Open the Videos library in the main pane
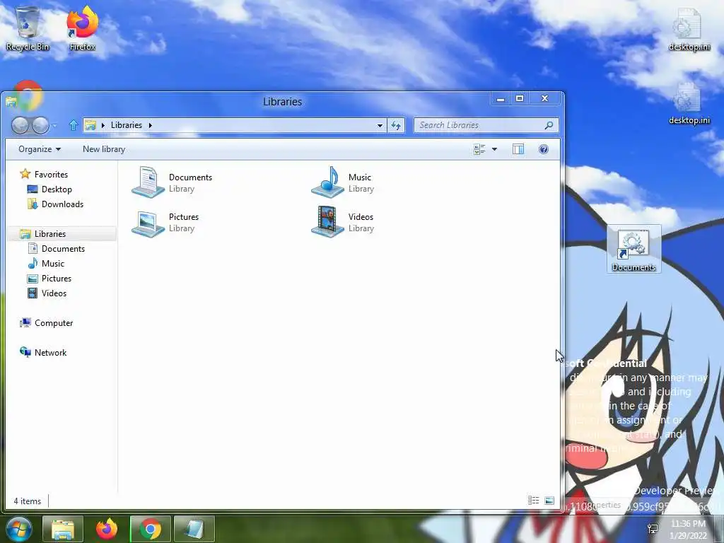This screenshot has height=543, width=724. (x=343, y=222)
